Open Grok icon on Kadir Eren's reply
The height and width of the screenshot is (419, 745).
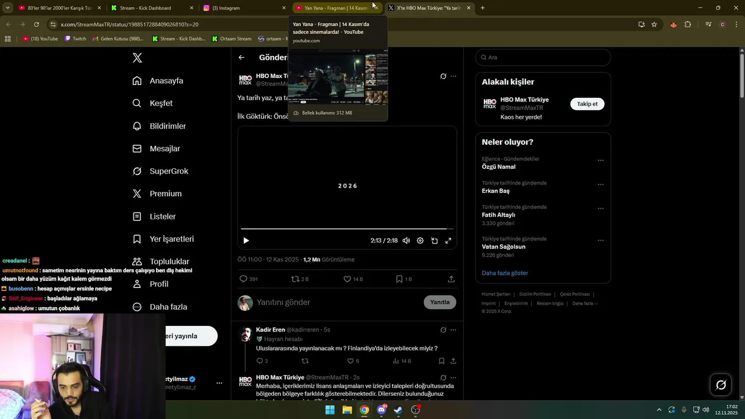[444, 330]
